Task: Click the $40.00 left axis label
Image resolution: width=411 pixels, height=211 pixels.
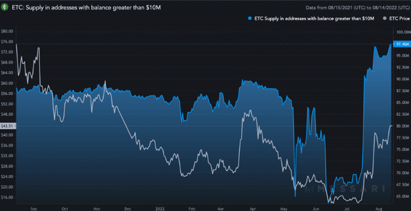Action: tap(7, 135)
